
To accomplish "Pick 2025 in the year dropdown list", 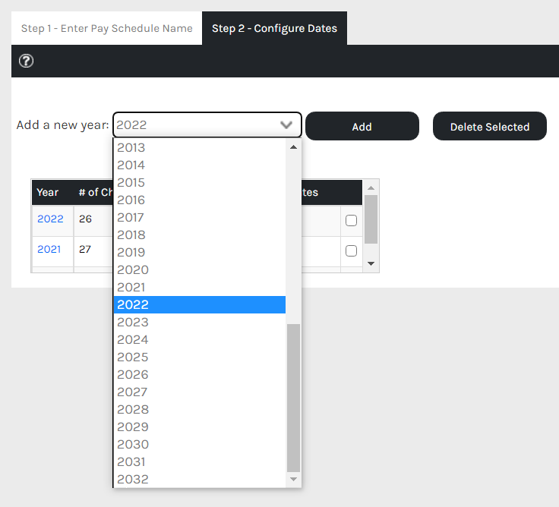I will (200, 357).
